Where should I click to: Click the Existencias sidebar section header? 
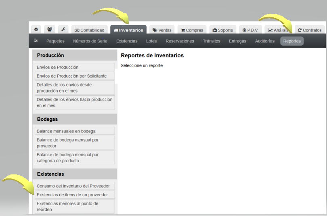click(x=75, y=174)
